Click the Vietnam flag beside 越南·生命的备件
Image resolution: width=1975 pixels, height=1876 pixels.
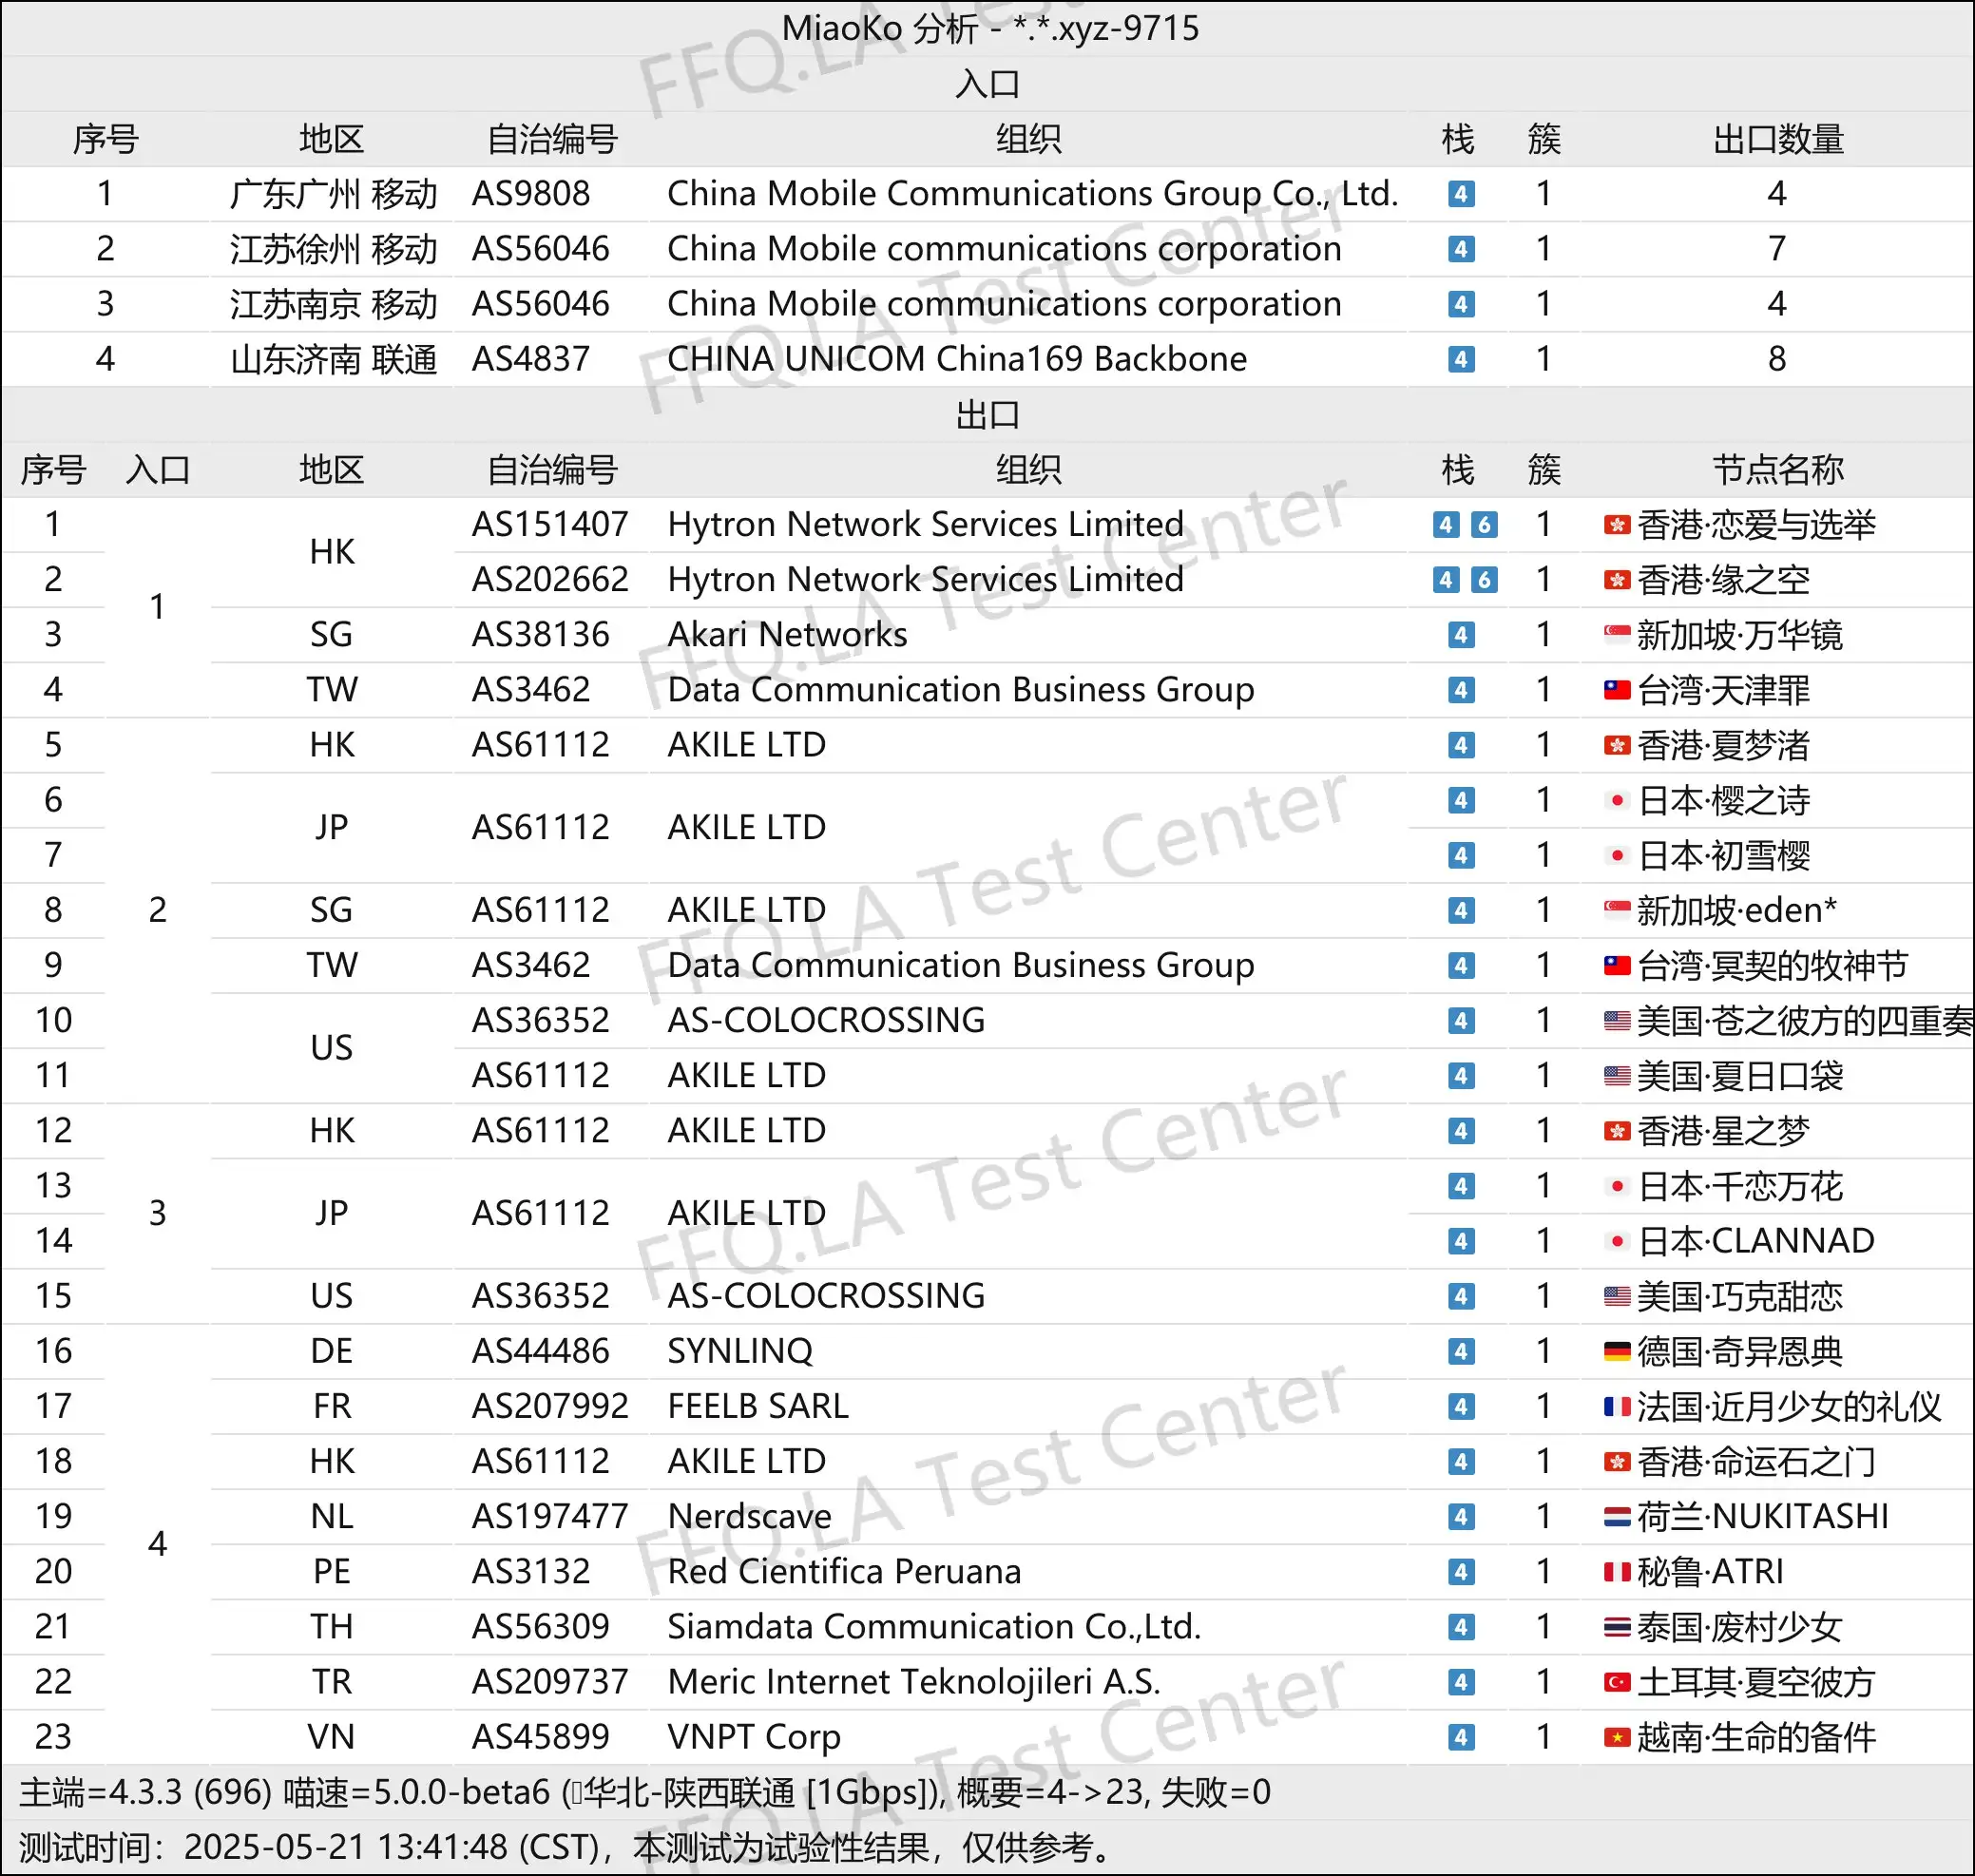(1617, 1737)
